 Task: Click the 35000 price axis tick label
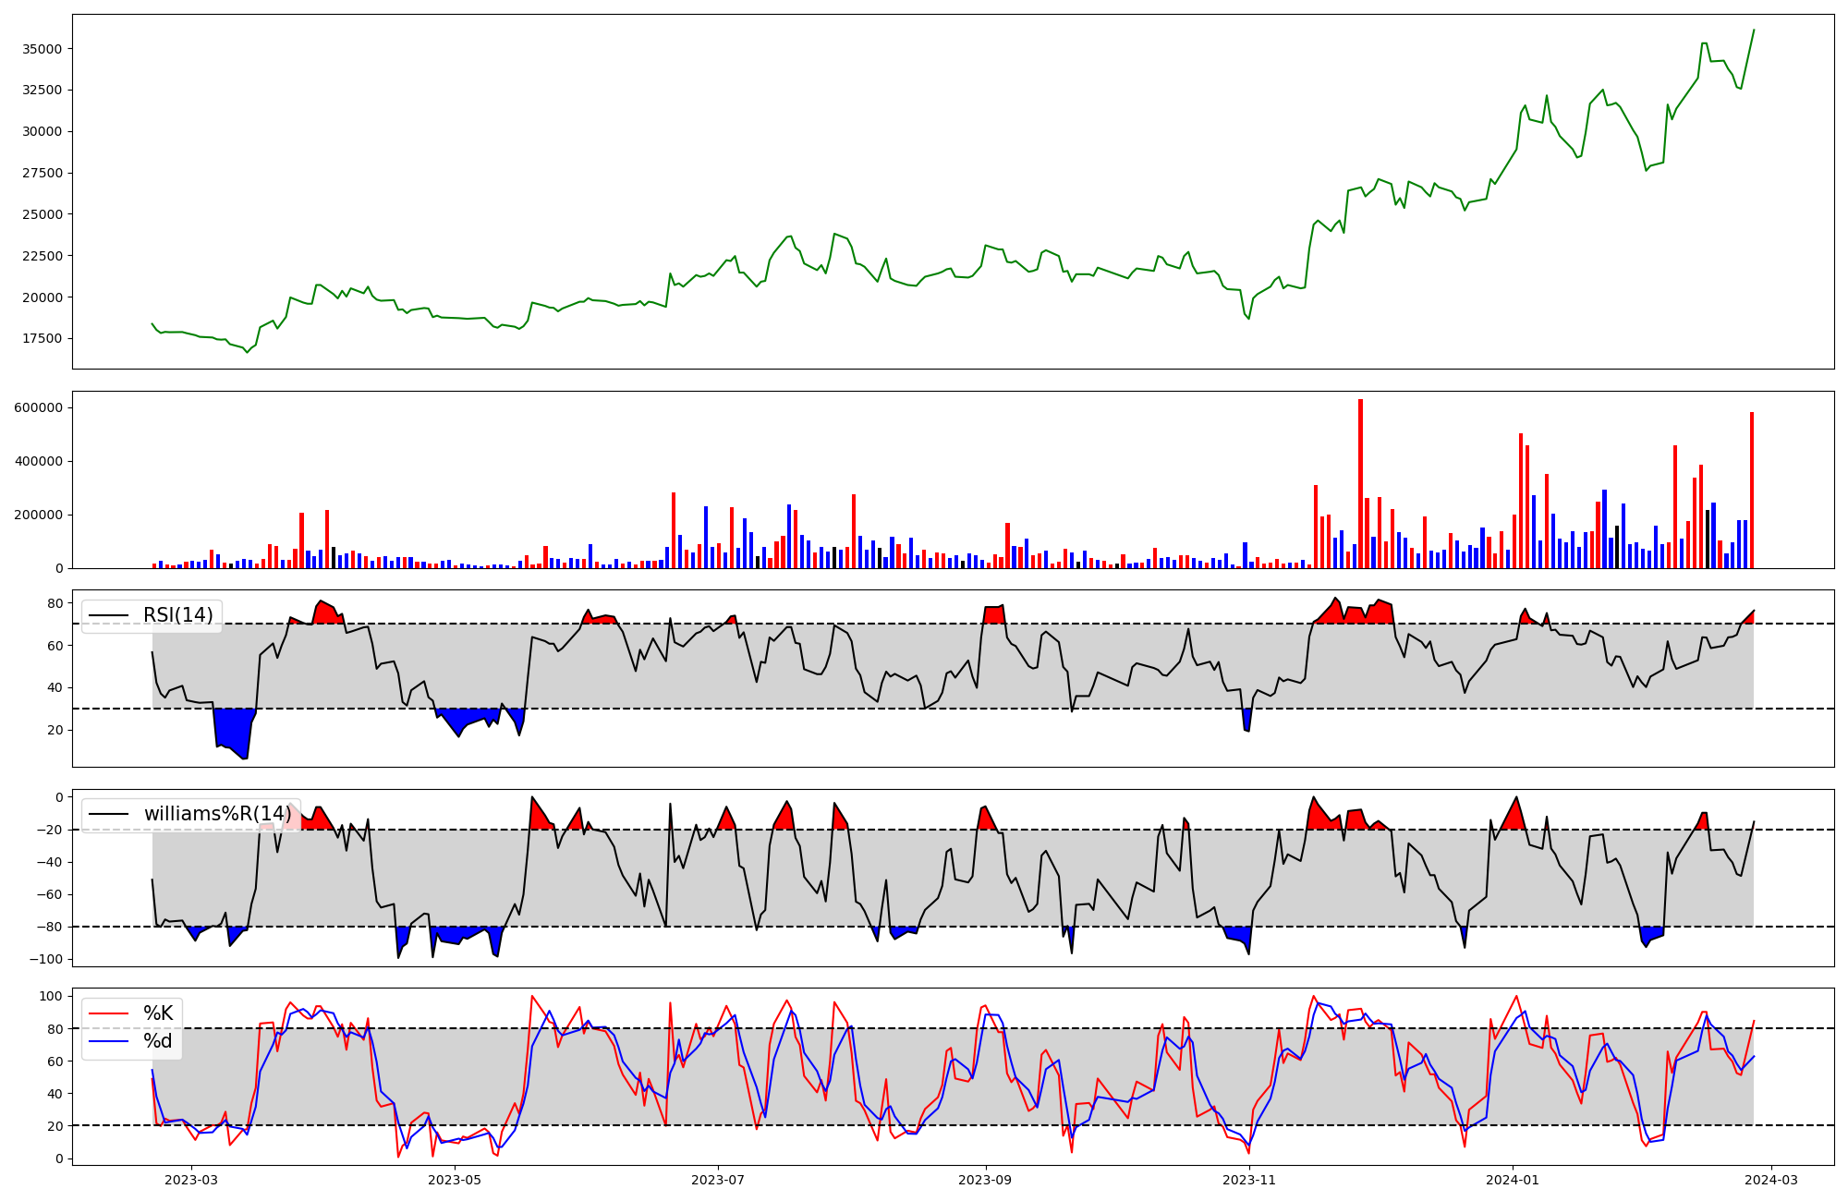pyautogui.click(x=42, y=49)
